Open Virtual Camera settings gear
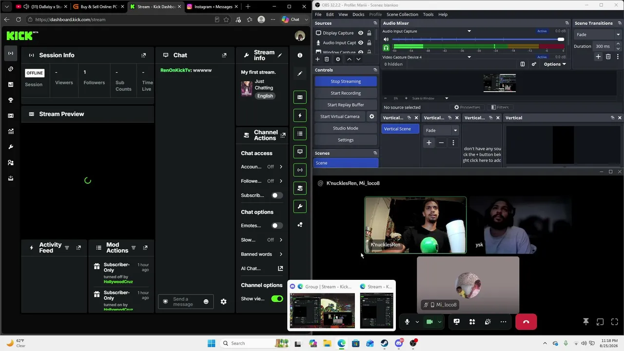624x351 pixels. pos(371,117)
